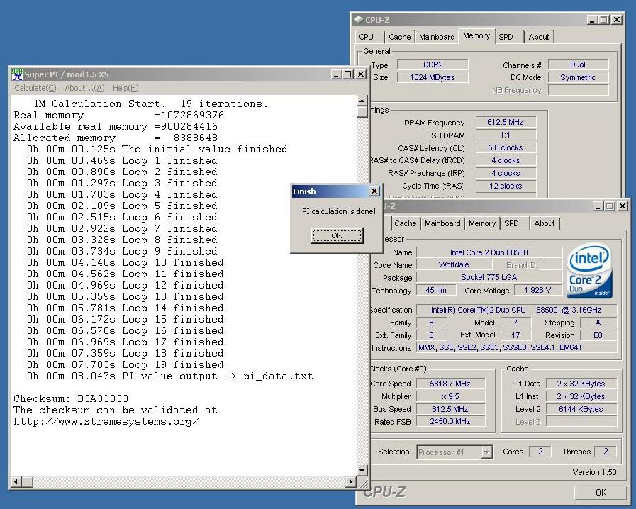Click the Socket 775 LGA package field
The height and width of the screenshot is (509, 636).
[489, 277]
